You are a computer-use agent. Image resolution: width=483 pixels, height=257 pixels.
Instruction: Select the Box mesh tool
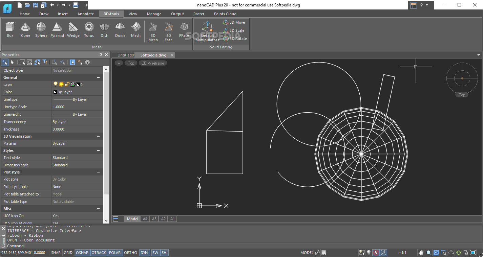click(x=10, y=30)
